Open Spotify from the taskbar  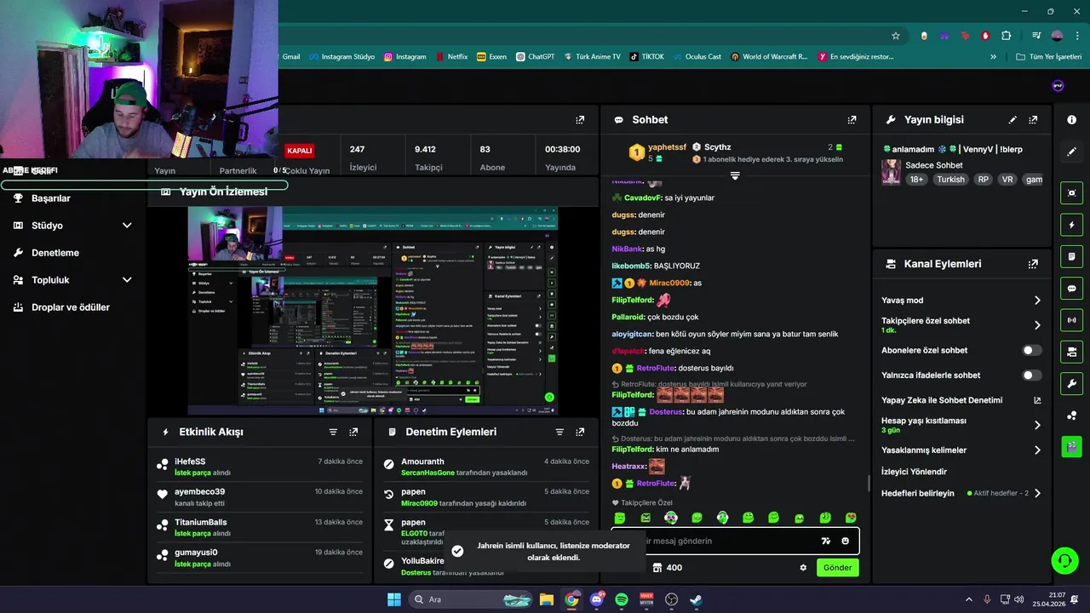click(x=621, y=599)
